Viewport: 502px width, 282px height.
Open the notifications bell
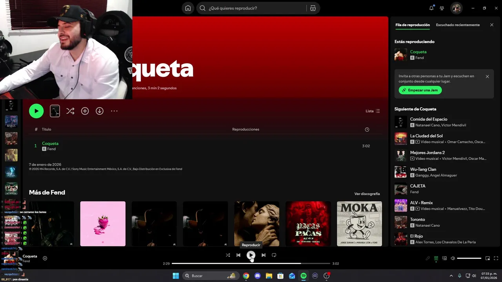[431, 8]
